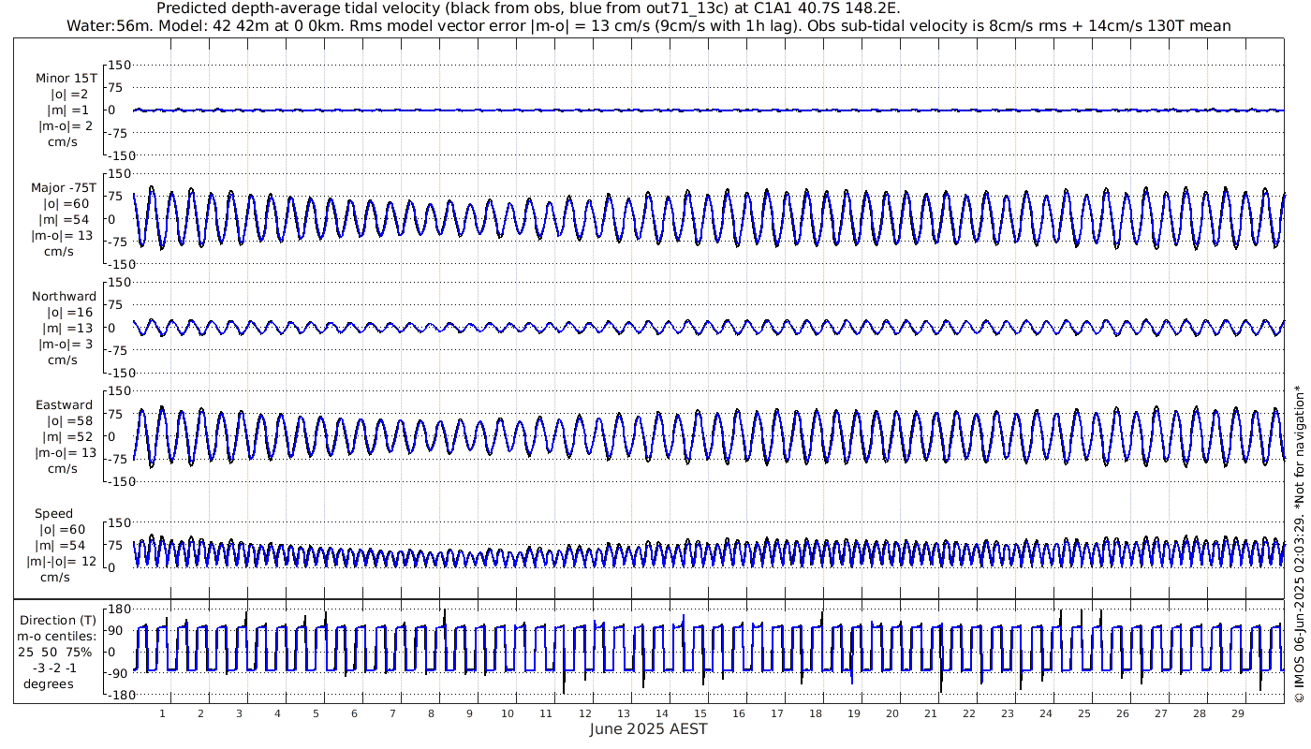Click the date tick "22" on the x-axis
1311x749 pixels.
point(968,713)
